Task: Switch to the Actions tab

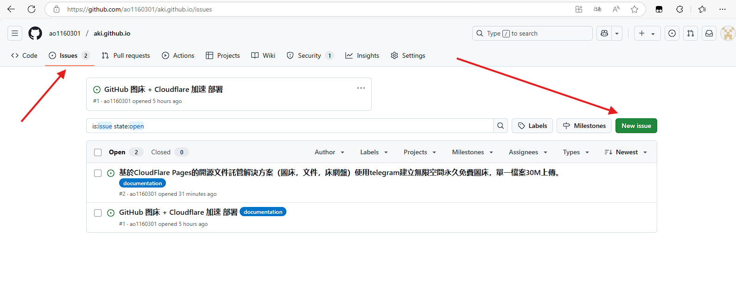Action: (x=178, y=55)
